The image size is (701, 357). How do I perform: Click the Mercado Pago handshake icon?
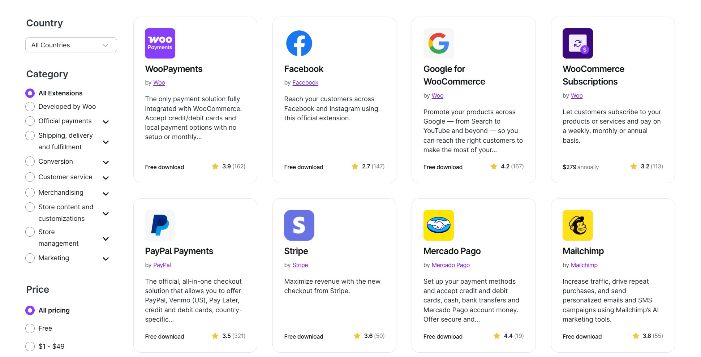pyautogui.click(x=438, y=225)
